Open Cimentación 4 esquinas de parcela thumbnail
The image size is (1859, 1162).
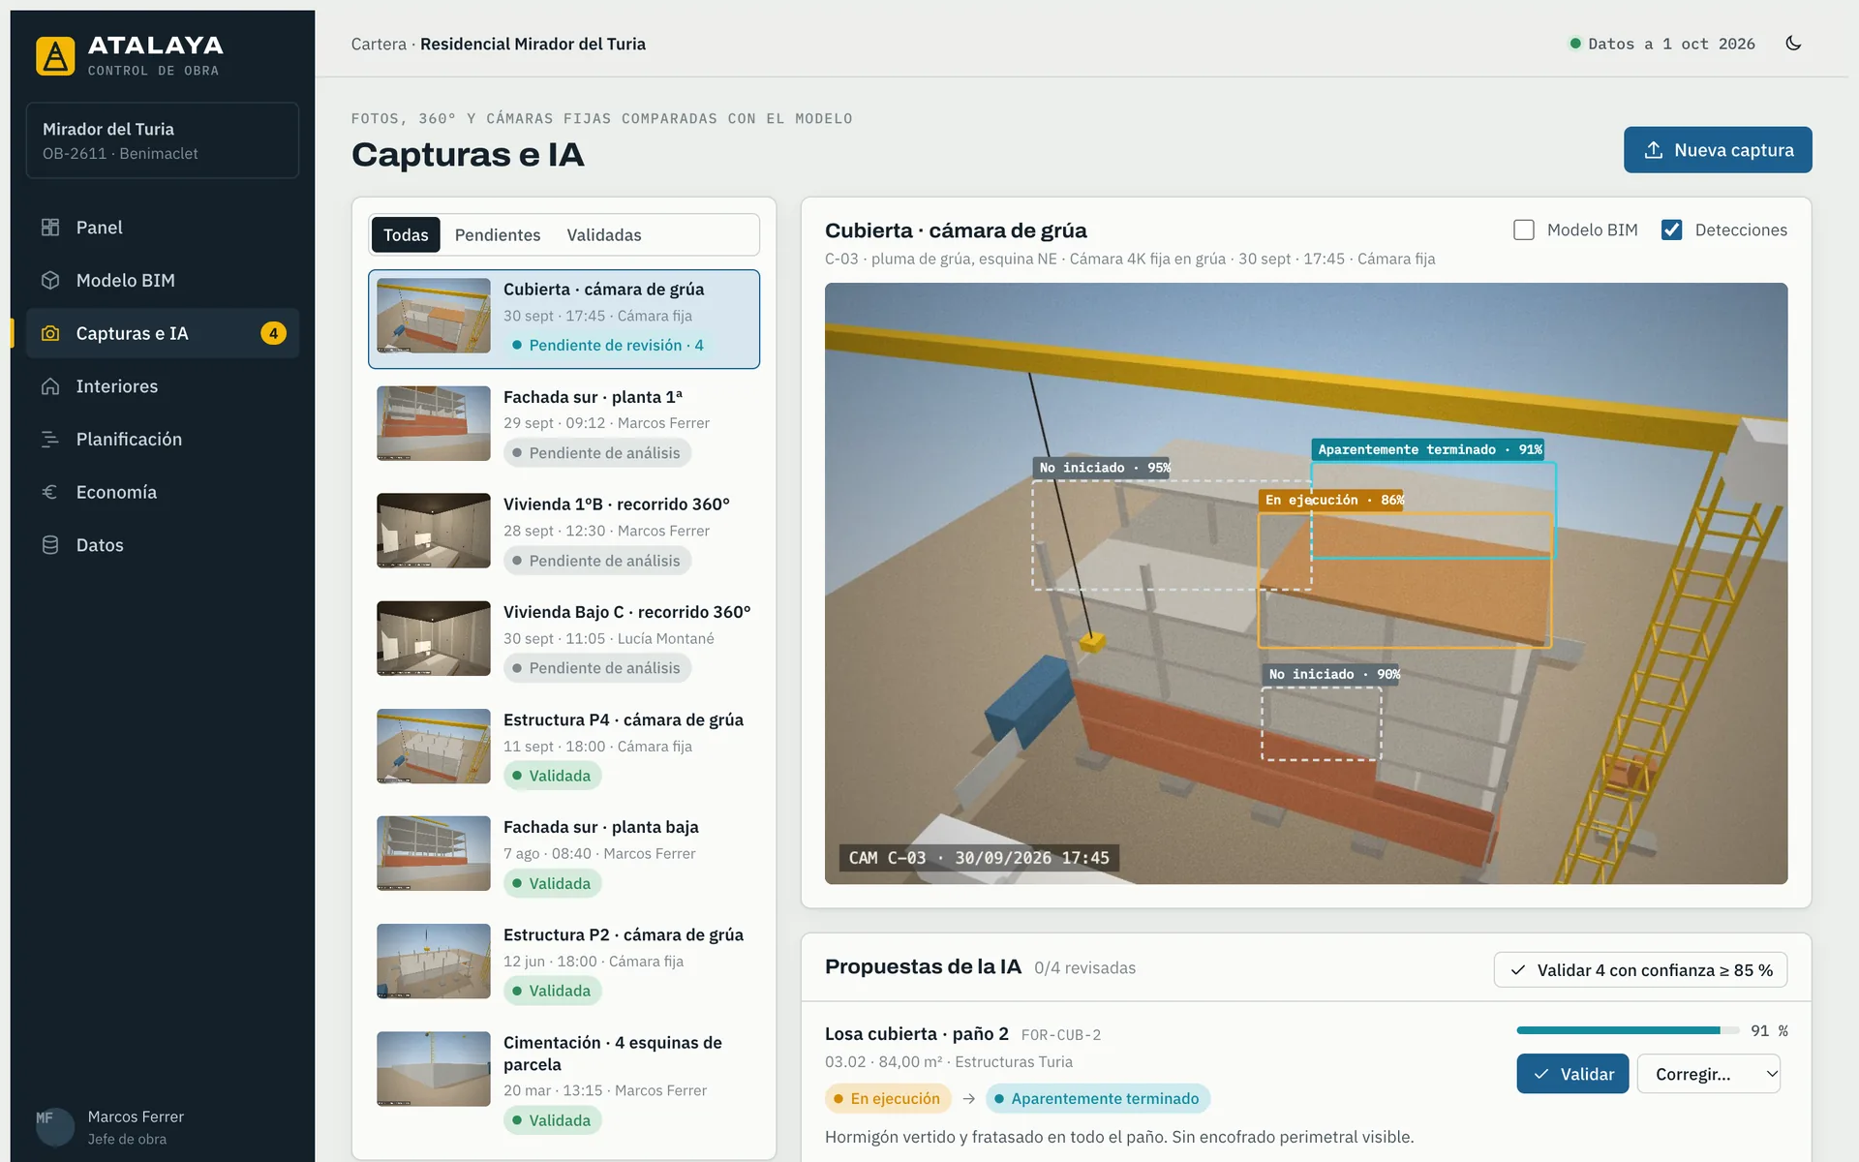pos(434,1069)
